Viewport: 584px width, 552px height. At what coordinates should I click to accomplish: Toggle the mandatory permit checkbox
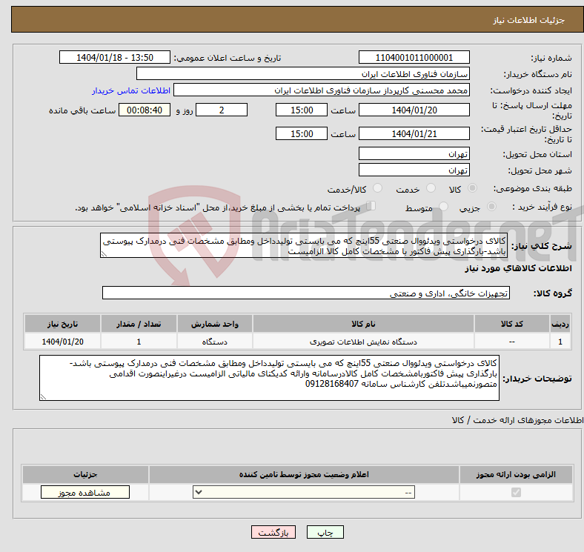point(516,493)
